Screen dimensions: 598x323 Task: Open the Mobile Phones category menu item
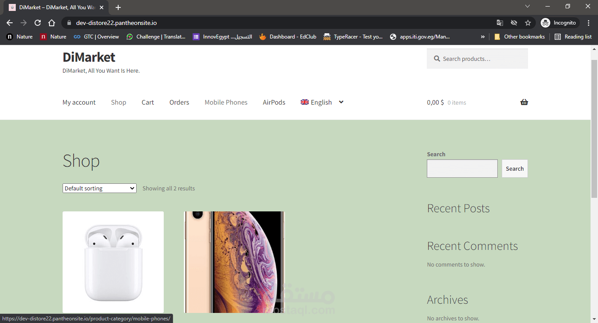click(x=226, y=102)
